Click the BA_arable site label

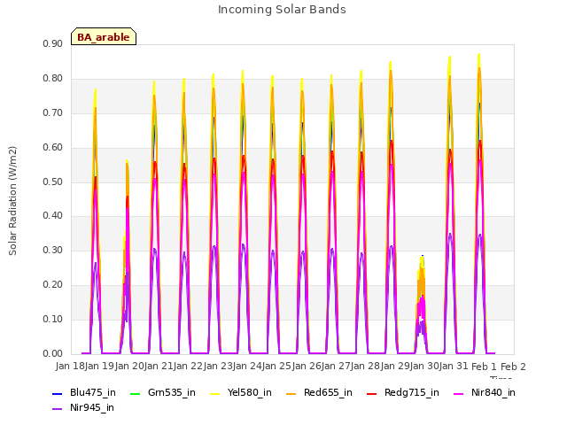tap(104, 37)
